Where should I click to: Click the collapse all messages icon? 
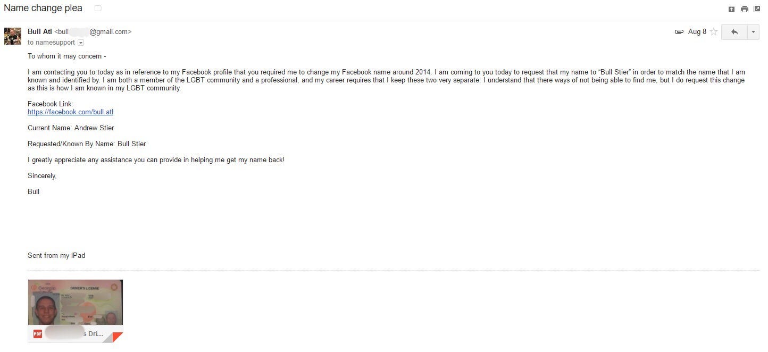[x=731, y=9]
